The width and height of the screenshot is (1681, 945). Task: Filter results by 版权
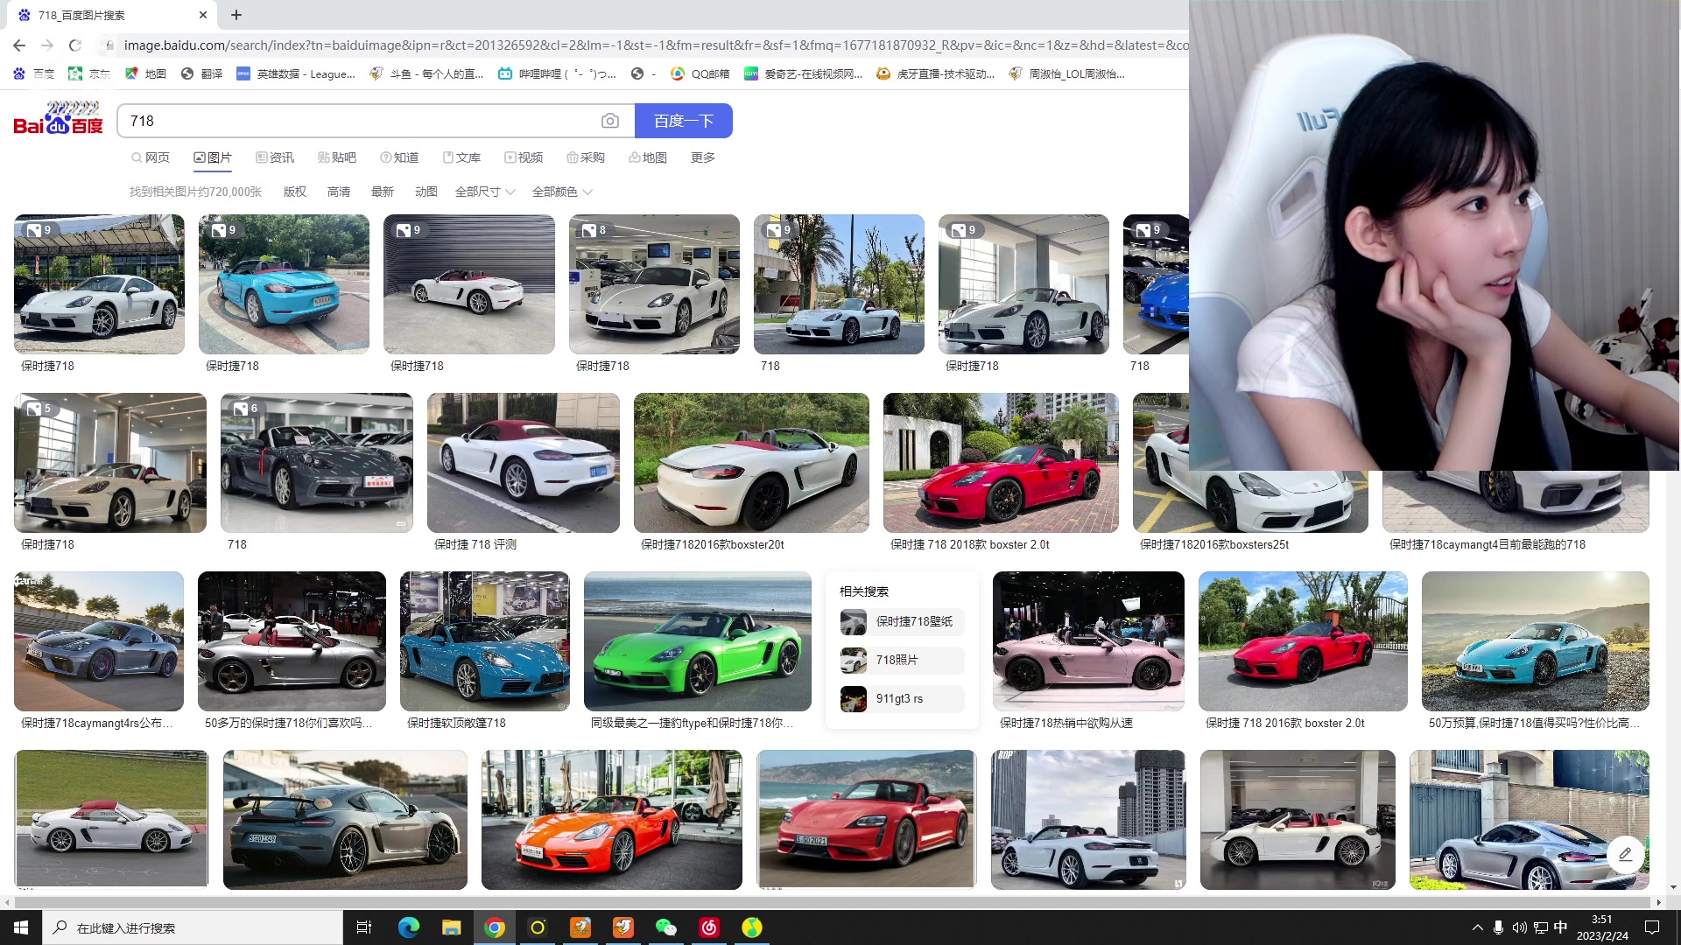tap(295, 192)
